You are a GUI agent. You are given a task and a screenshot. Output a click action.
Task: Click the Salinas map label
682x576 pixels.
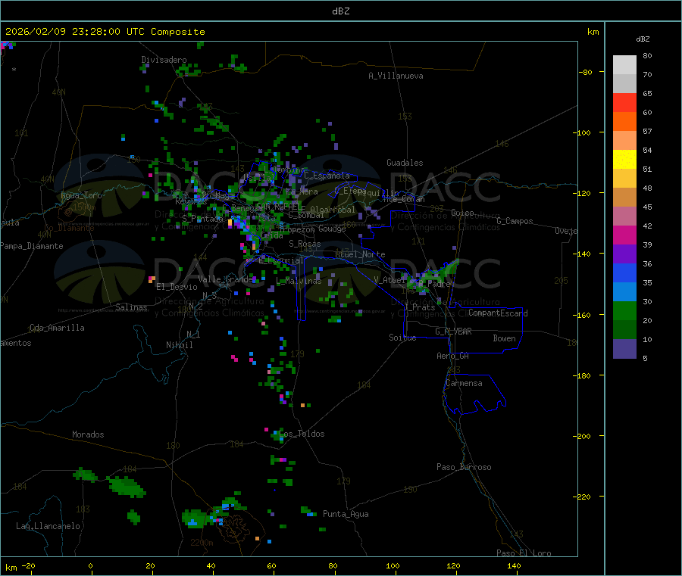(x=131, y=307)
